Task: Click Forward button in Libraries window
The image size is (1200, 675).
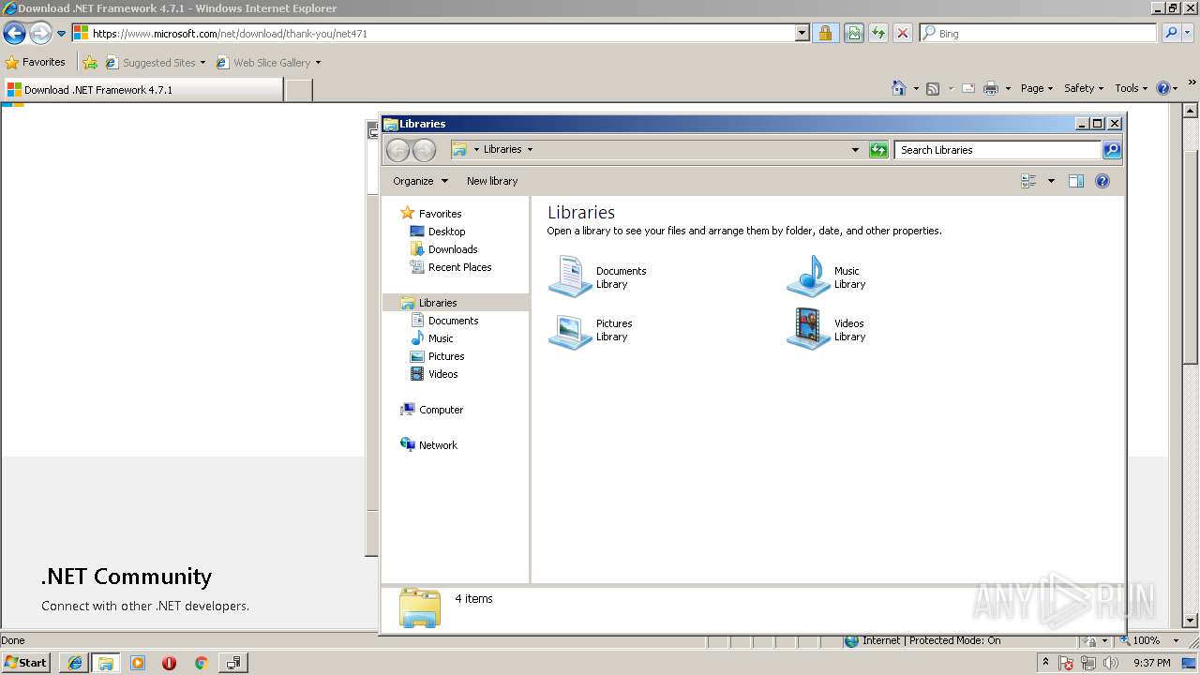Action: click(x=424, y=150)
